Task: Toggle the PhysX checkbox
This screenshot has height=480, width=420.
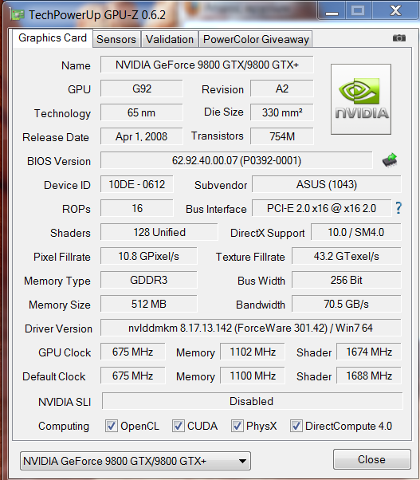Action: 237,426
